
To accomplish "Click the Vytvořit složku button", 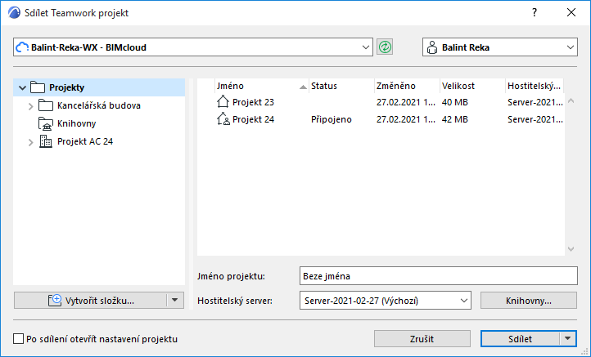I will (91, 300).
